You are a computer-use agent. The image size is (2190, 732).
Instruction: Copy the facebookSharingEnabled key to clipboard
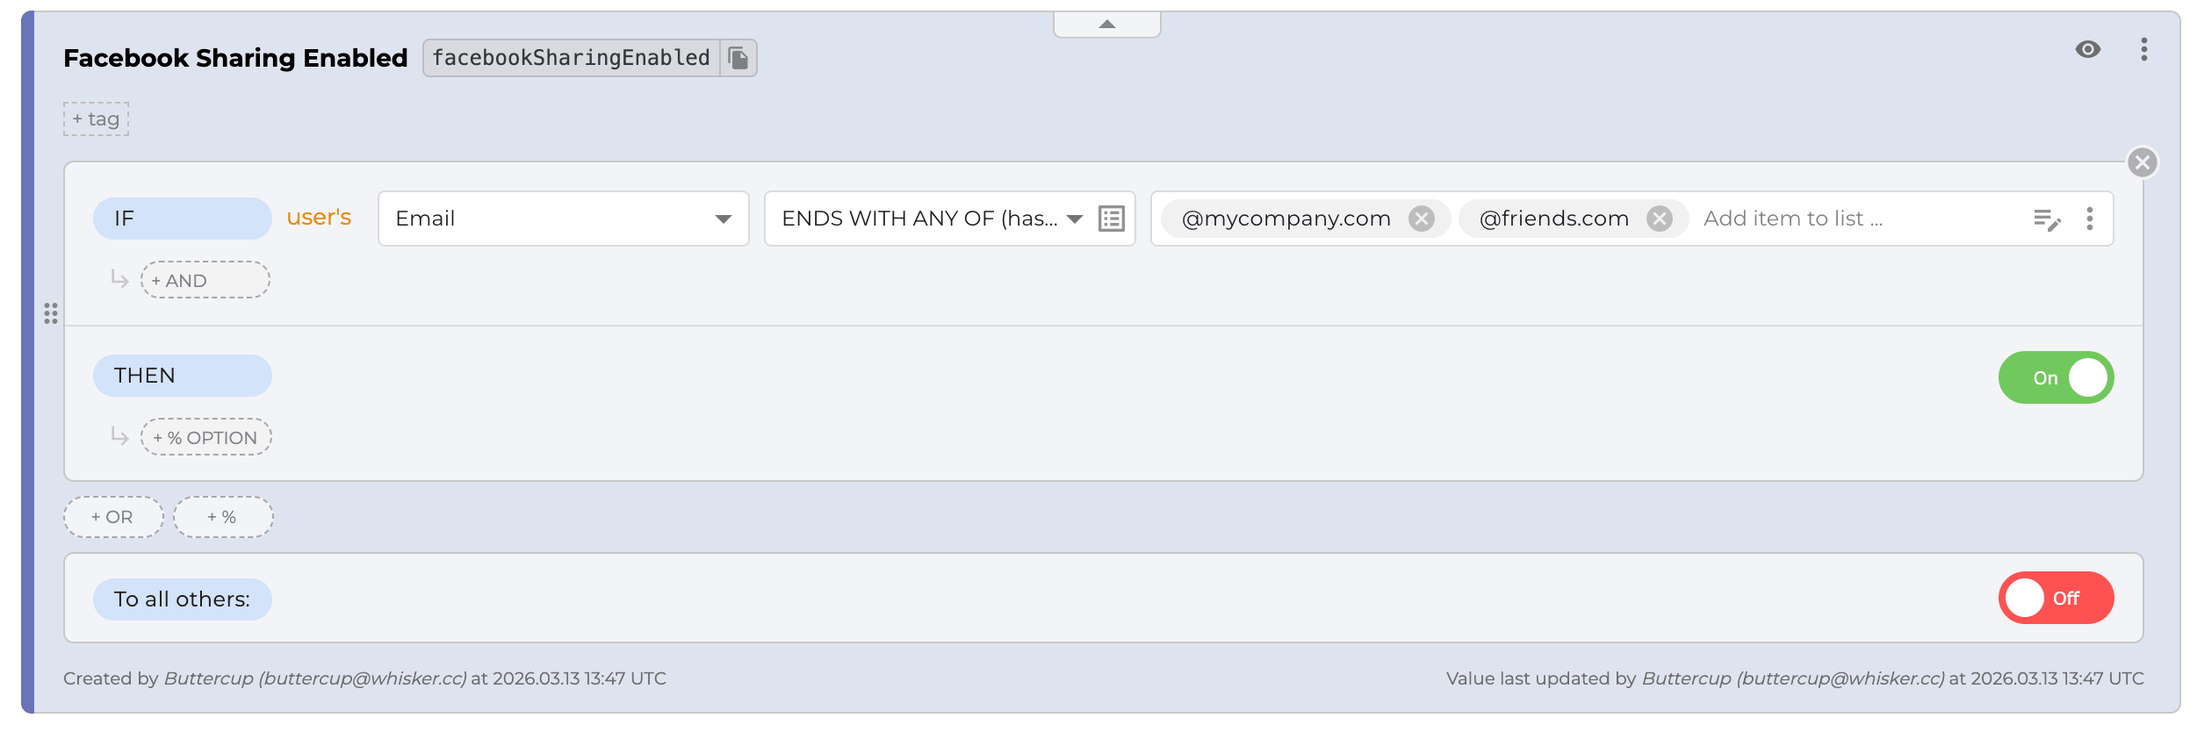738,58
